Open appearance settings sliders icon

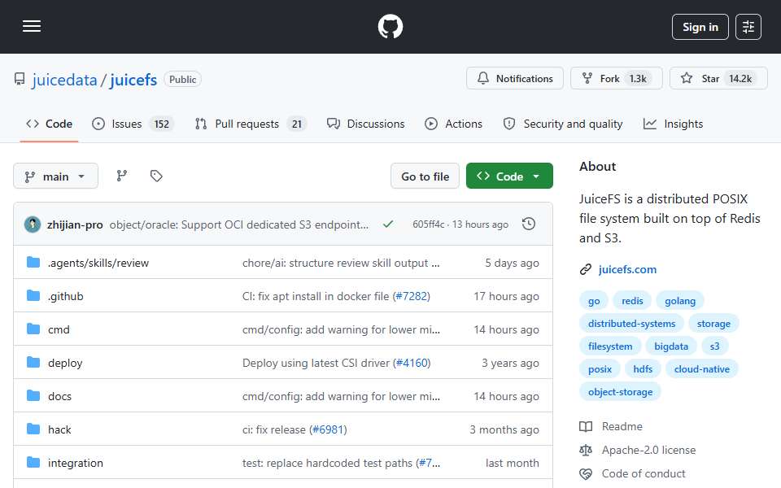tap(748, 27)
